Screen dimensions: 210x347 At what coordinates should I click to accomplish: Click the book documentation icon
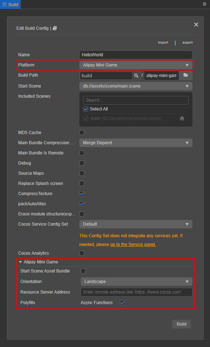pyautogui.click(x=54, y=28)
